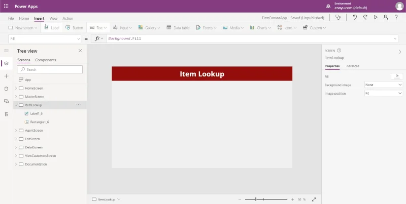This screenshot has height=204, width=406.
Task: Open the Insert plus pane icon
Action: 6,76
